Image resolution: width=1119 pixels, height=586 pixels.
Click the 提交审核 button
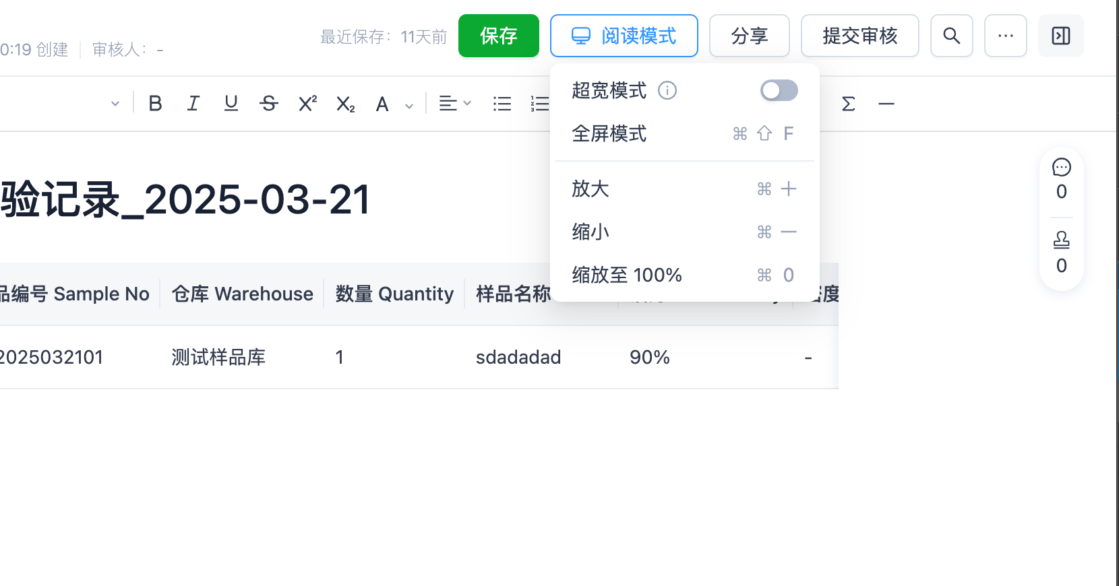point(859,36)
